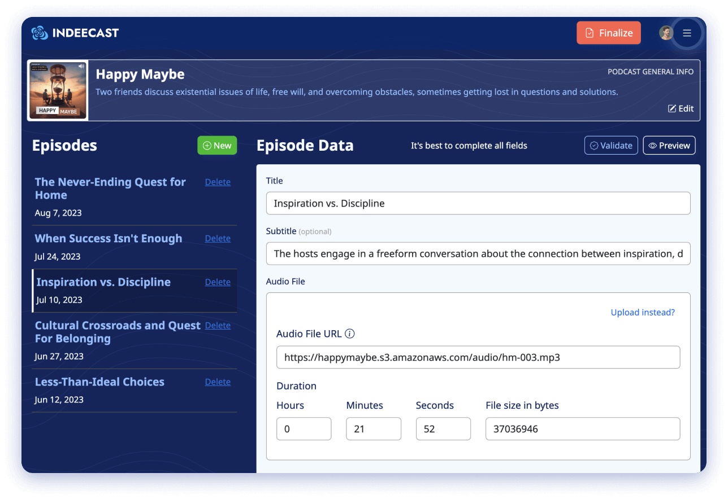Open the hamburger menu in top right
This screenshot has width=728, height=499.
coord(687,33)
